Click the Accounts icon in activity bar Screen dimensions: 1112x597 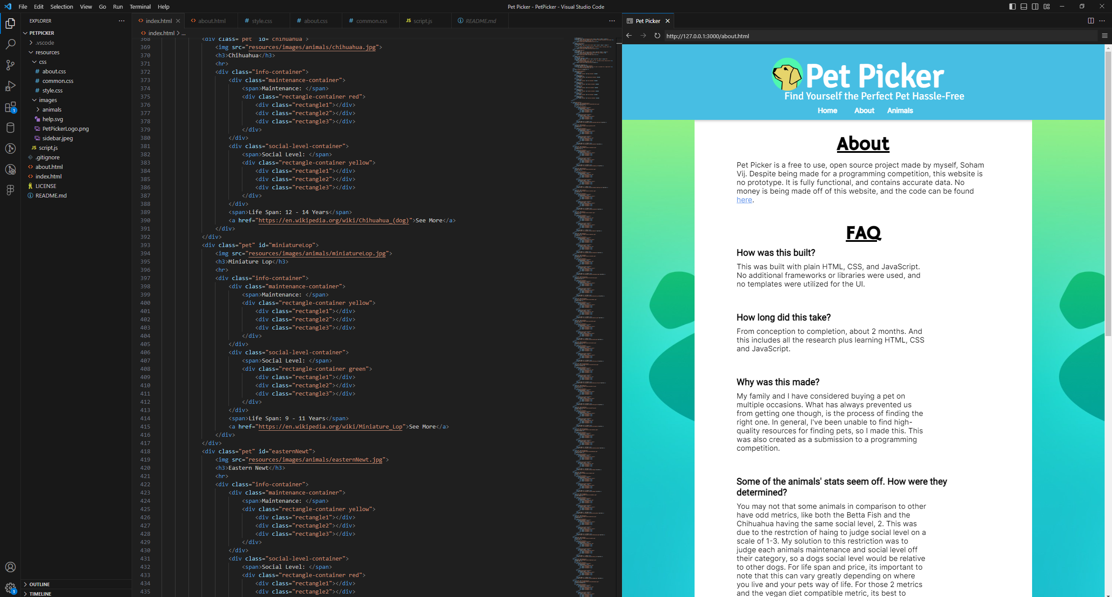point(10,567)
